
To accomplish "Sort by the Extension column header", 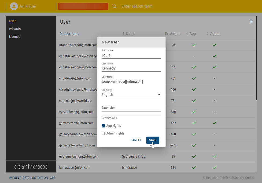I will point(173,33).
